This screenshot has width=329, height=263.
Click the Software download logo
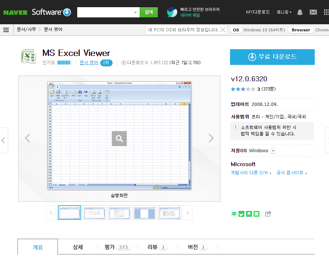click(51, 12)
